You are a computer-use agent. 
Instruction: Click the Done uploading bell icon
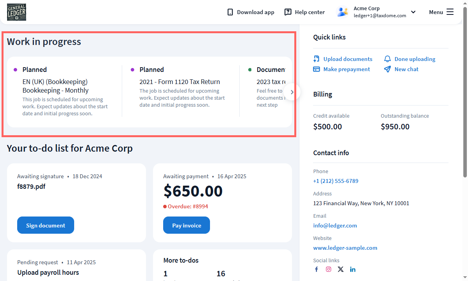(387, 59)
